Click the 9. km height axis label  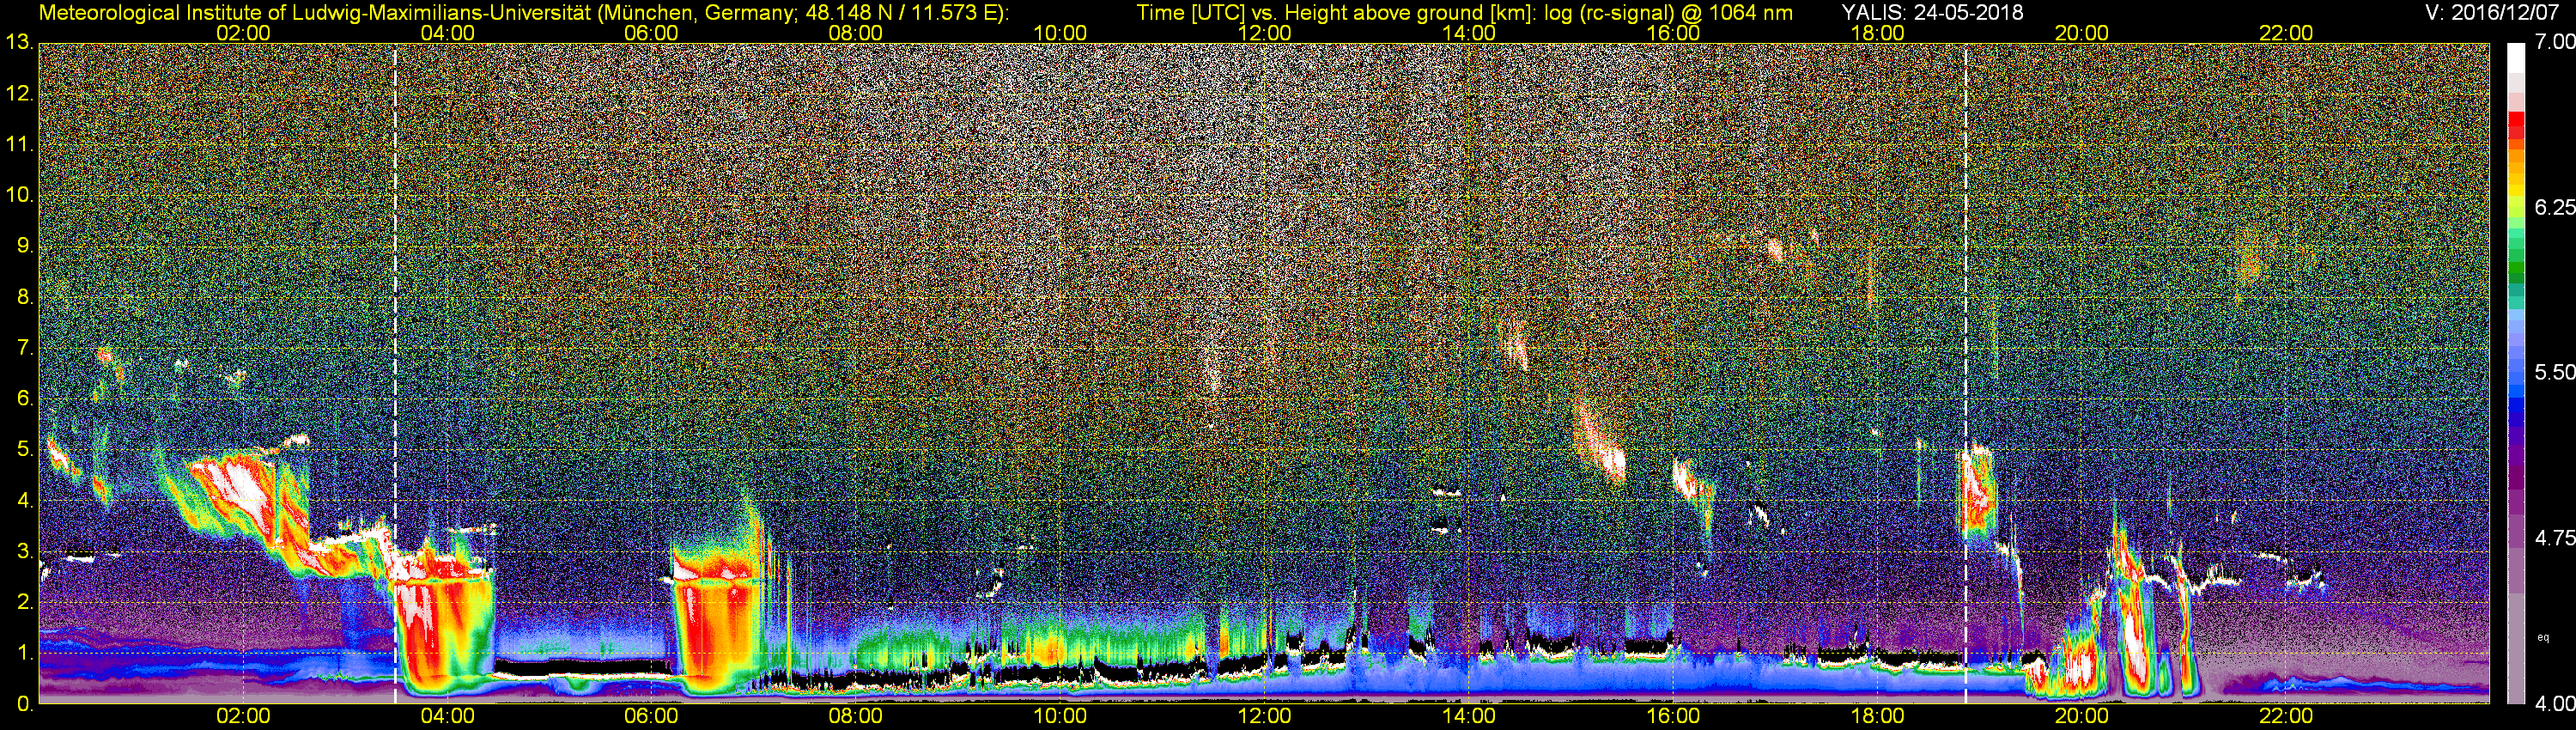[25, 246]
